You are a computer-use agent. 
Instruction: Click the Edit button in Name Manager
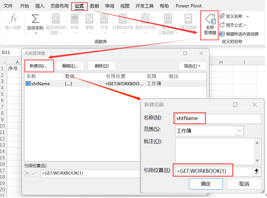70,66
